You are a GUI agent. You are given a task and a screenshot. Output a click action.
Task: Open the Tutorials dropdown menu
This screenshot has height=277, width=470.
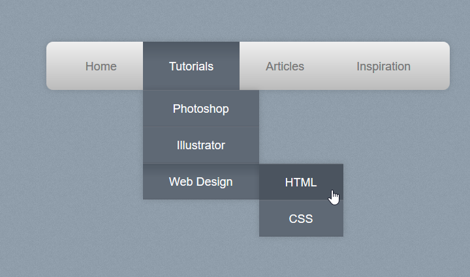click(191, 66)
